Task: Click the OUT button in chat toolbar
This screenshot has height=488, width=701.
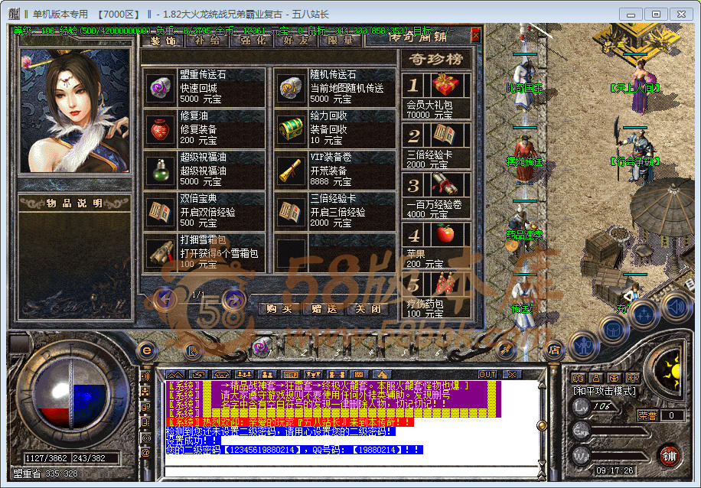Action: tap(487, 375)
